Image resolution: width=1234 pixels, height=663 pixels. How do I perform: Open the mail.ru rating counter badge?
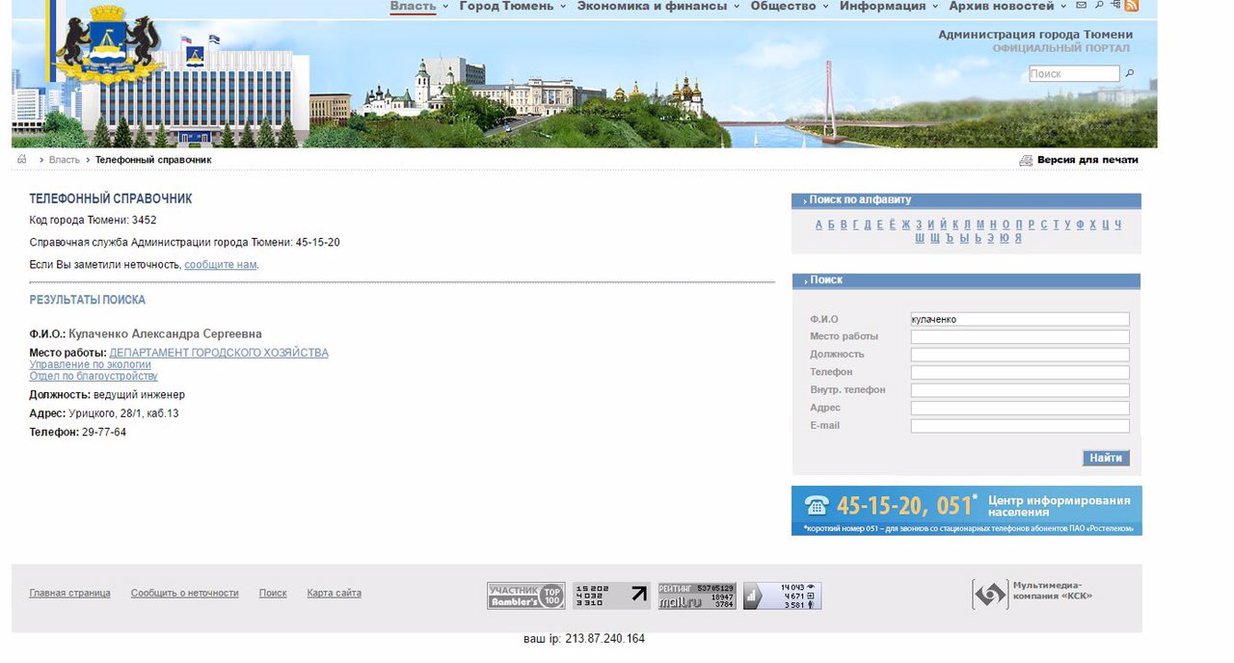(x=697, y=596)
